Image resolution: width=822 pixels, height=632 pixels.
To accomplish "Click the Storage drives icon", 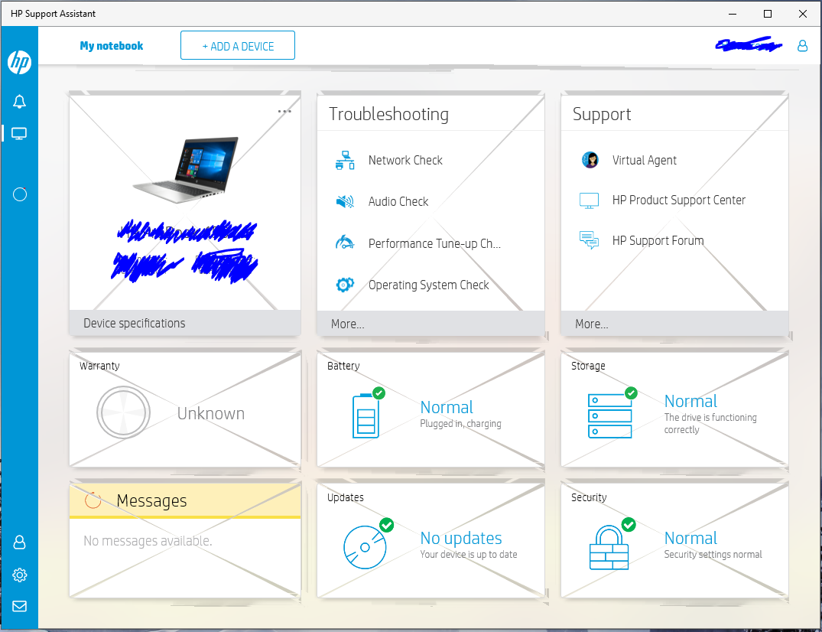I will [x=609, y=415].
